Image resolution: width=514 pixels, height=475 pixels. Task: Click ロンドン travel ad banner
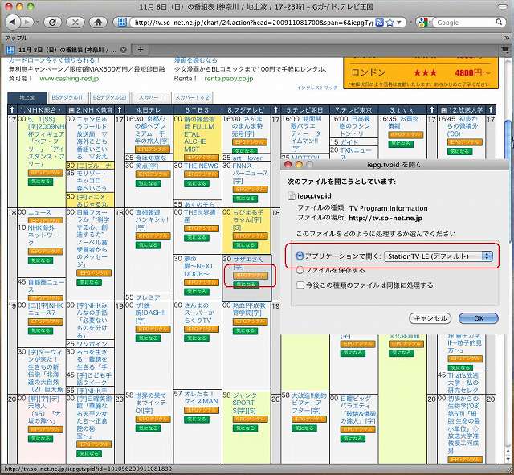[x=421, y=73]
